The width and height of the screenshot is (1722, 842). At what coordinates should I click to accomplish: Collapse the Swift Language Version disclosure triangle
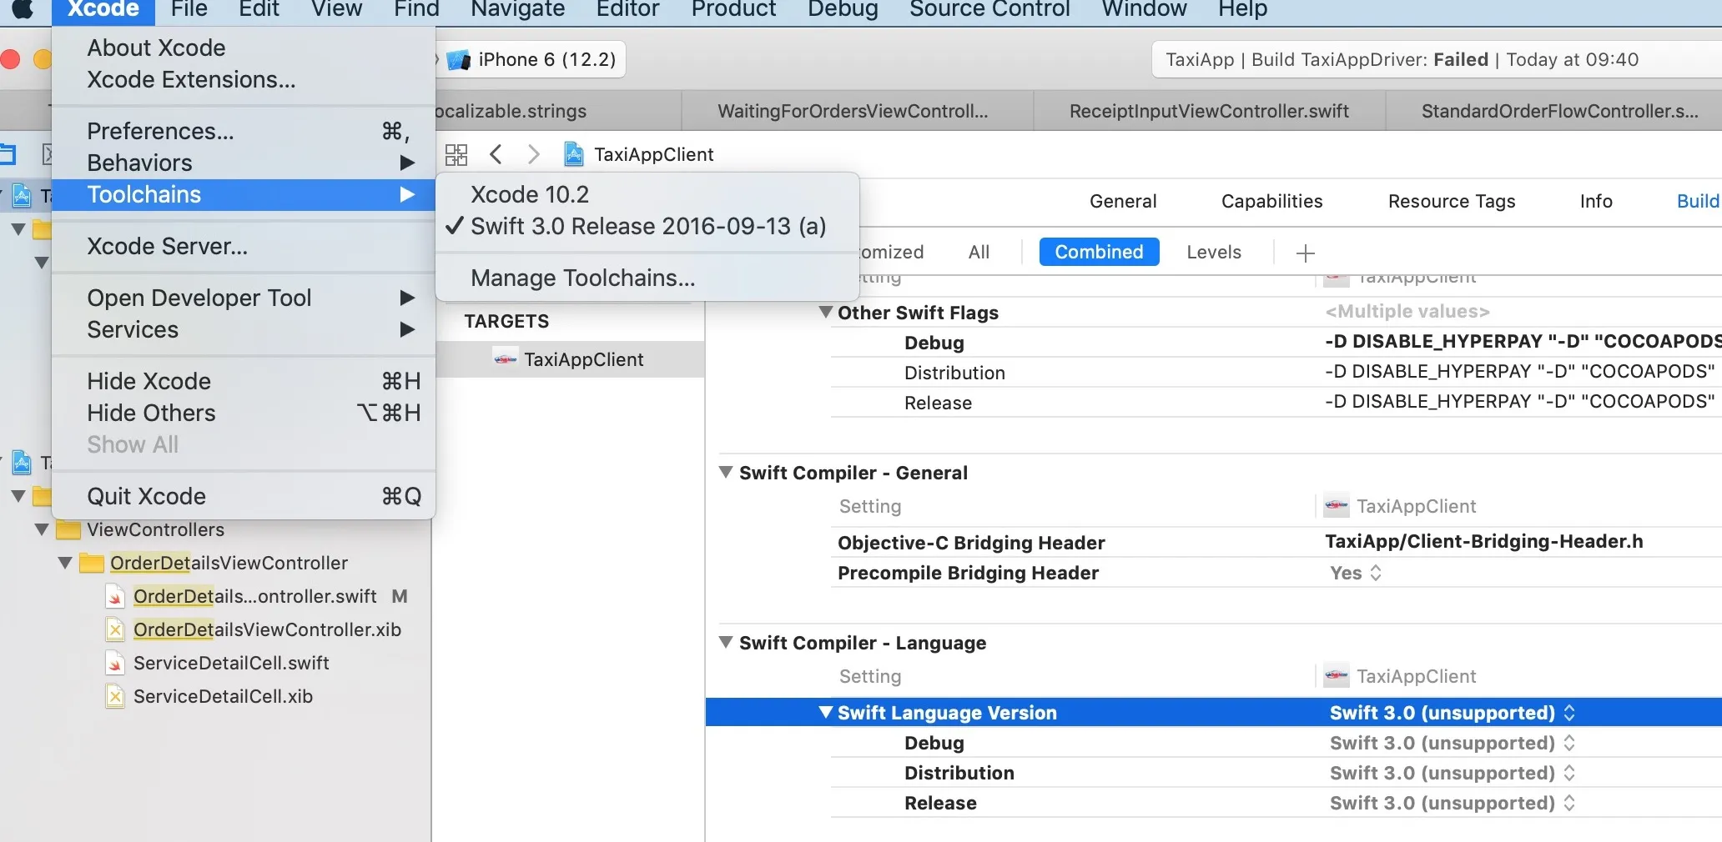click(x=826, y=713)
